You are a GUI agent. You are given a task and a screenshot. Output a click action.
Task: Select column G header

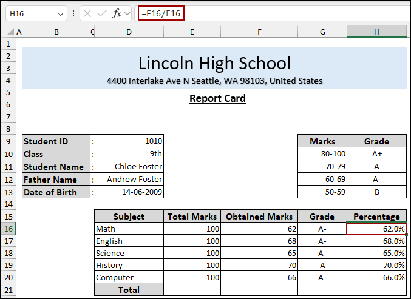tap(322, 32)
